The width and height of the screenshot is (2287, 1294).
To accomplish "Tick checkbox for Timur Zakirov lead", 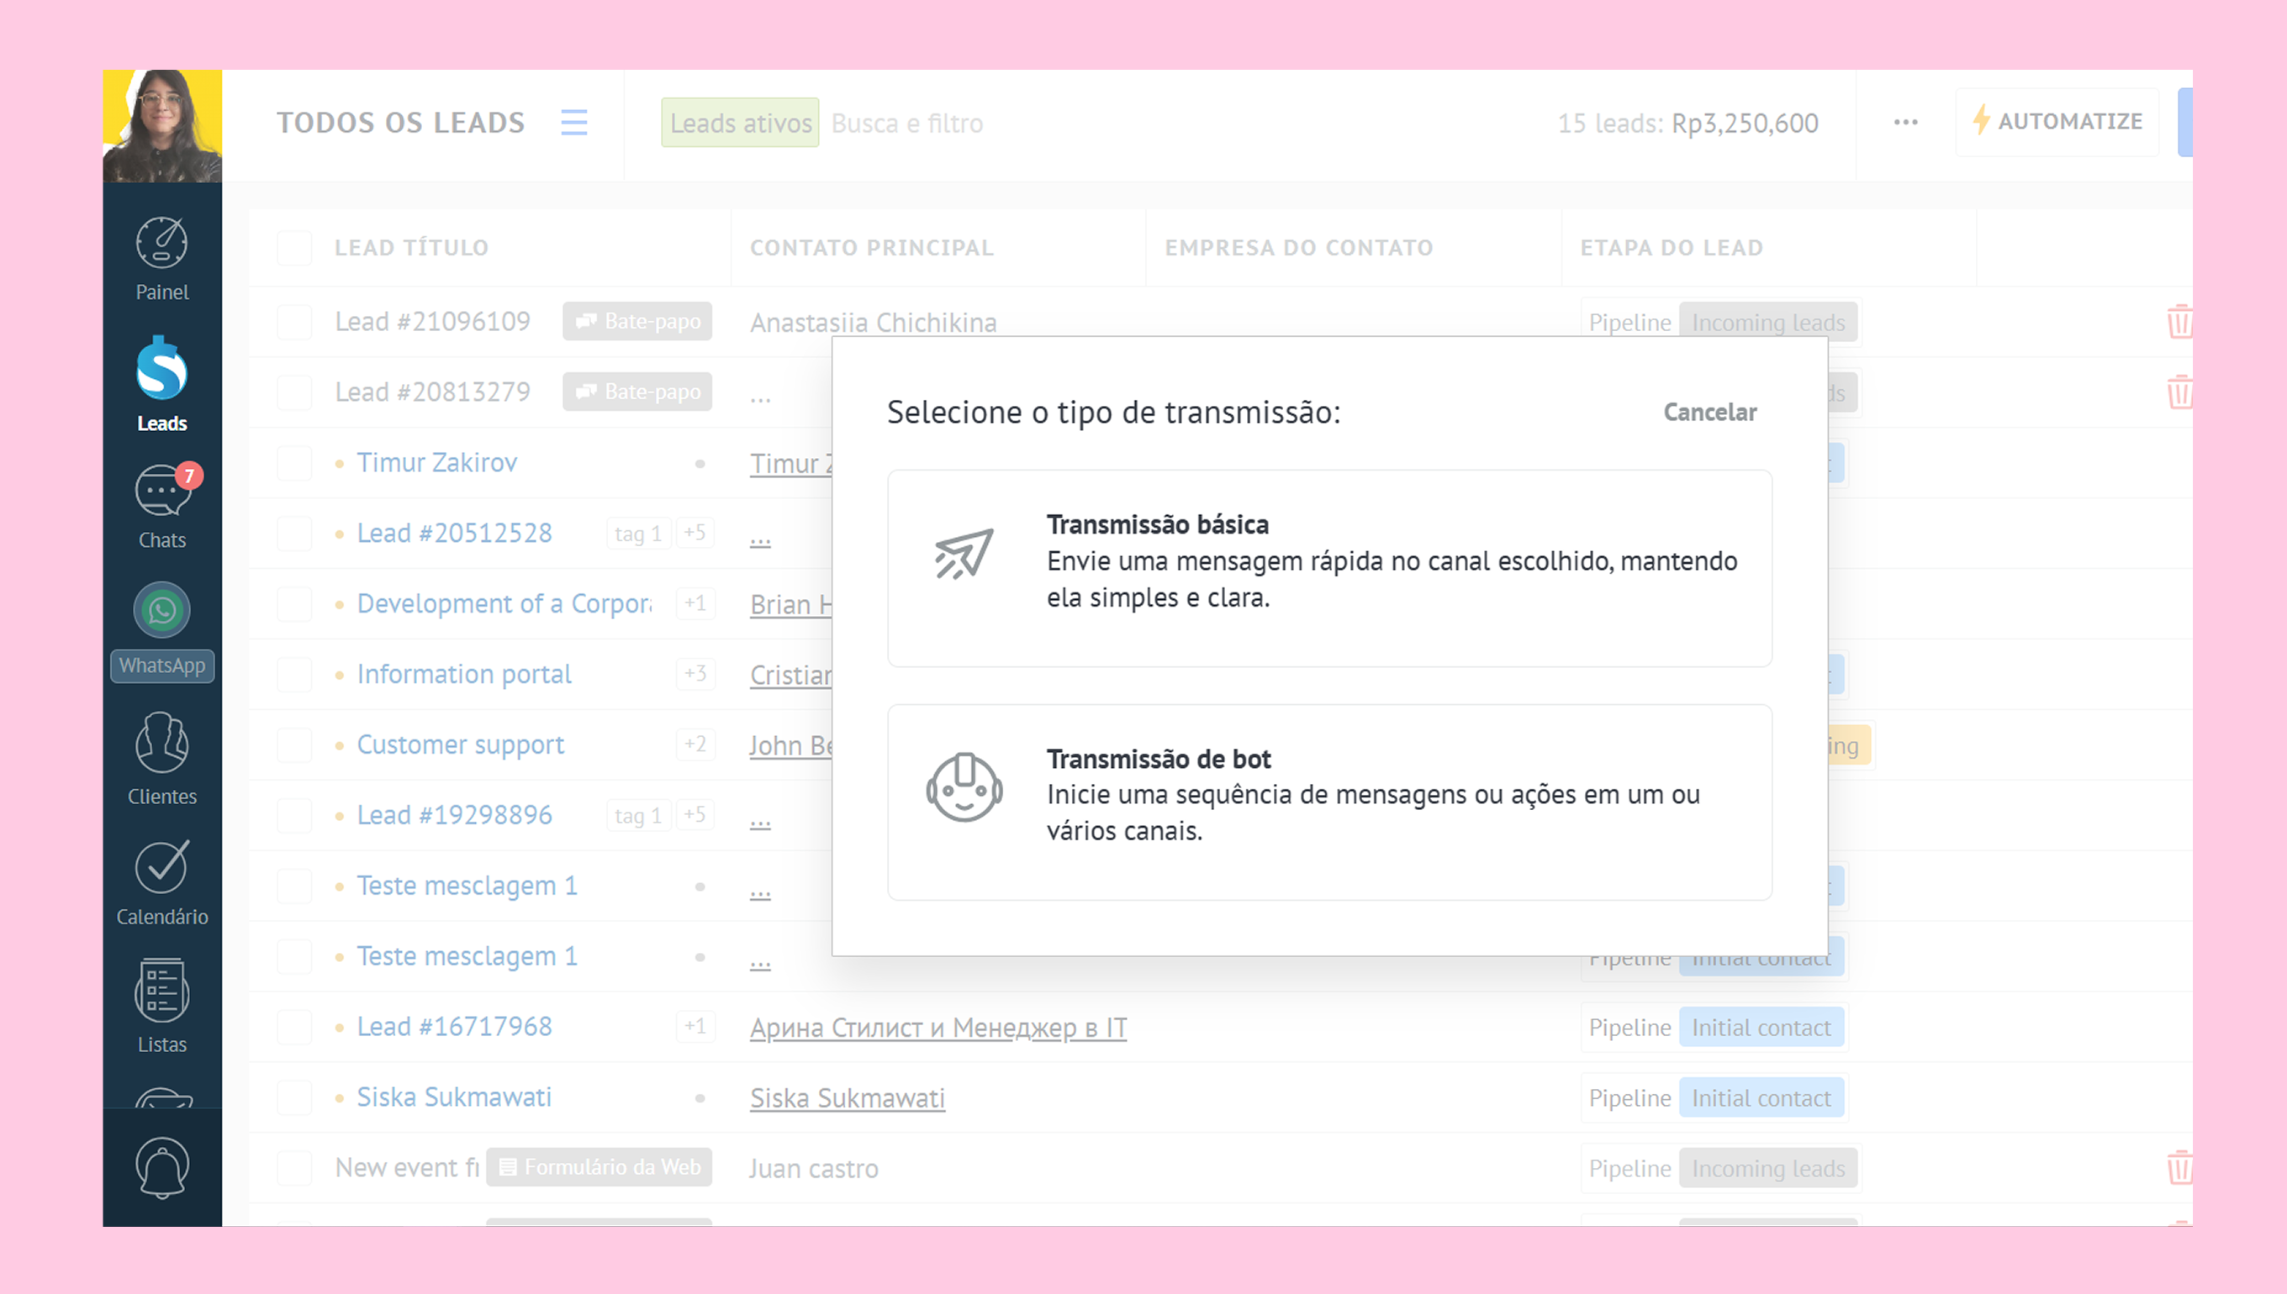I will (x=294, y=463).
